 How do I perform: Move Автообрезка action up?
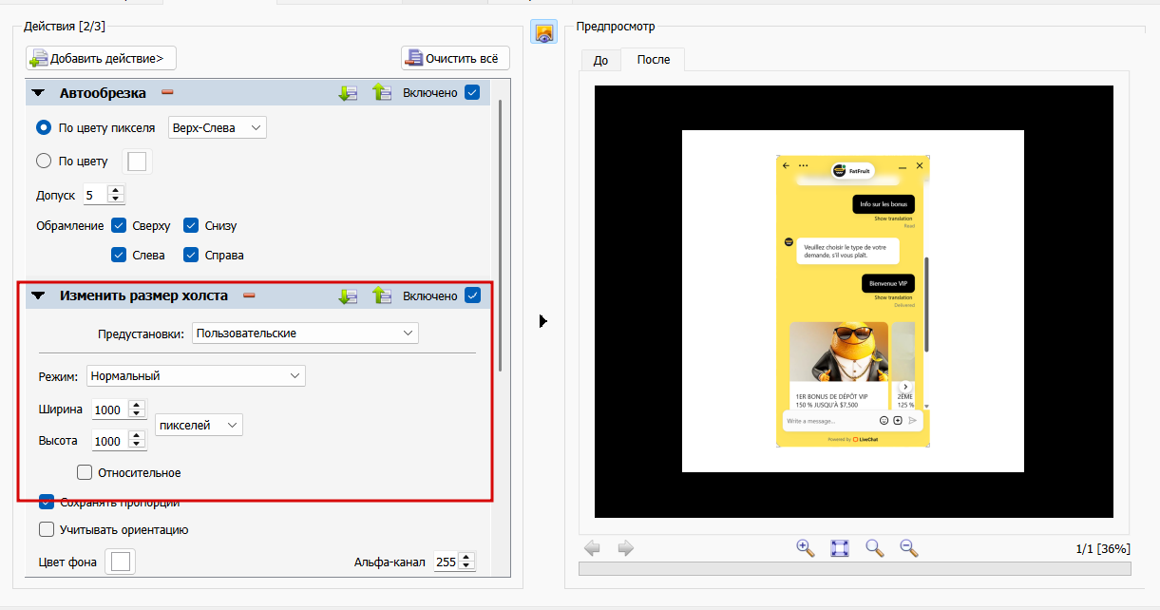pyautogui.click(x=382, y=93)
